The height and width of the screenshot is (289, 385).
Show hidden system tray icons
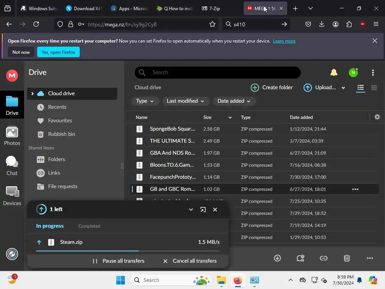click(290, 280)
